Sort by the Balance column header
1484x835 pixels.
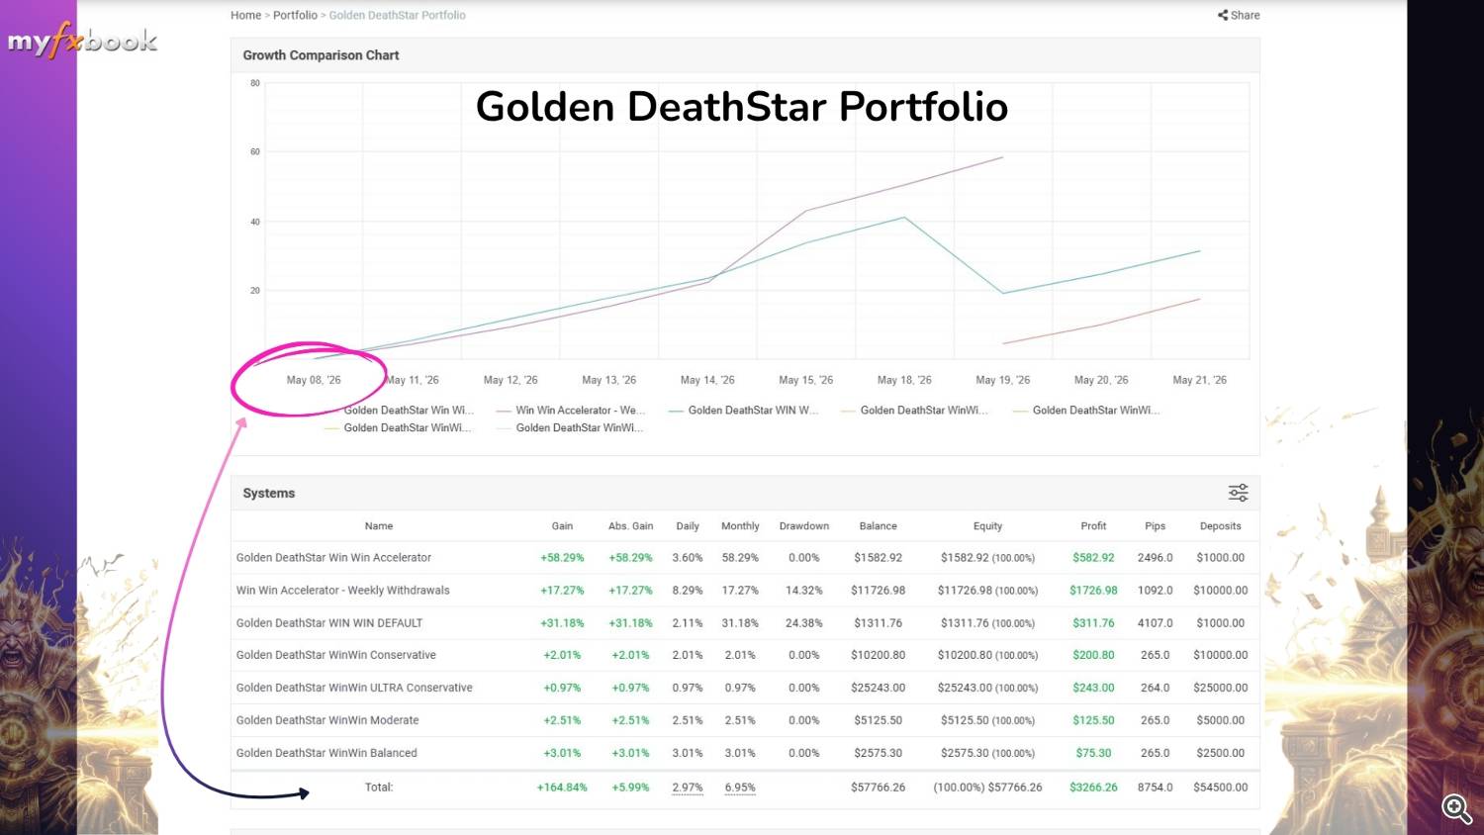coord(878,526)
